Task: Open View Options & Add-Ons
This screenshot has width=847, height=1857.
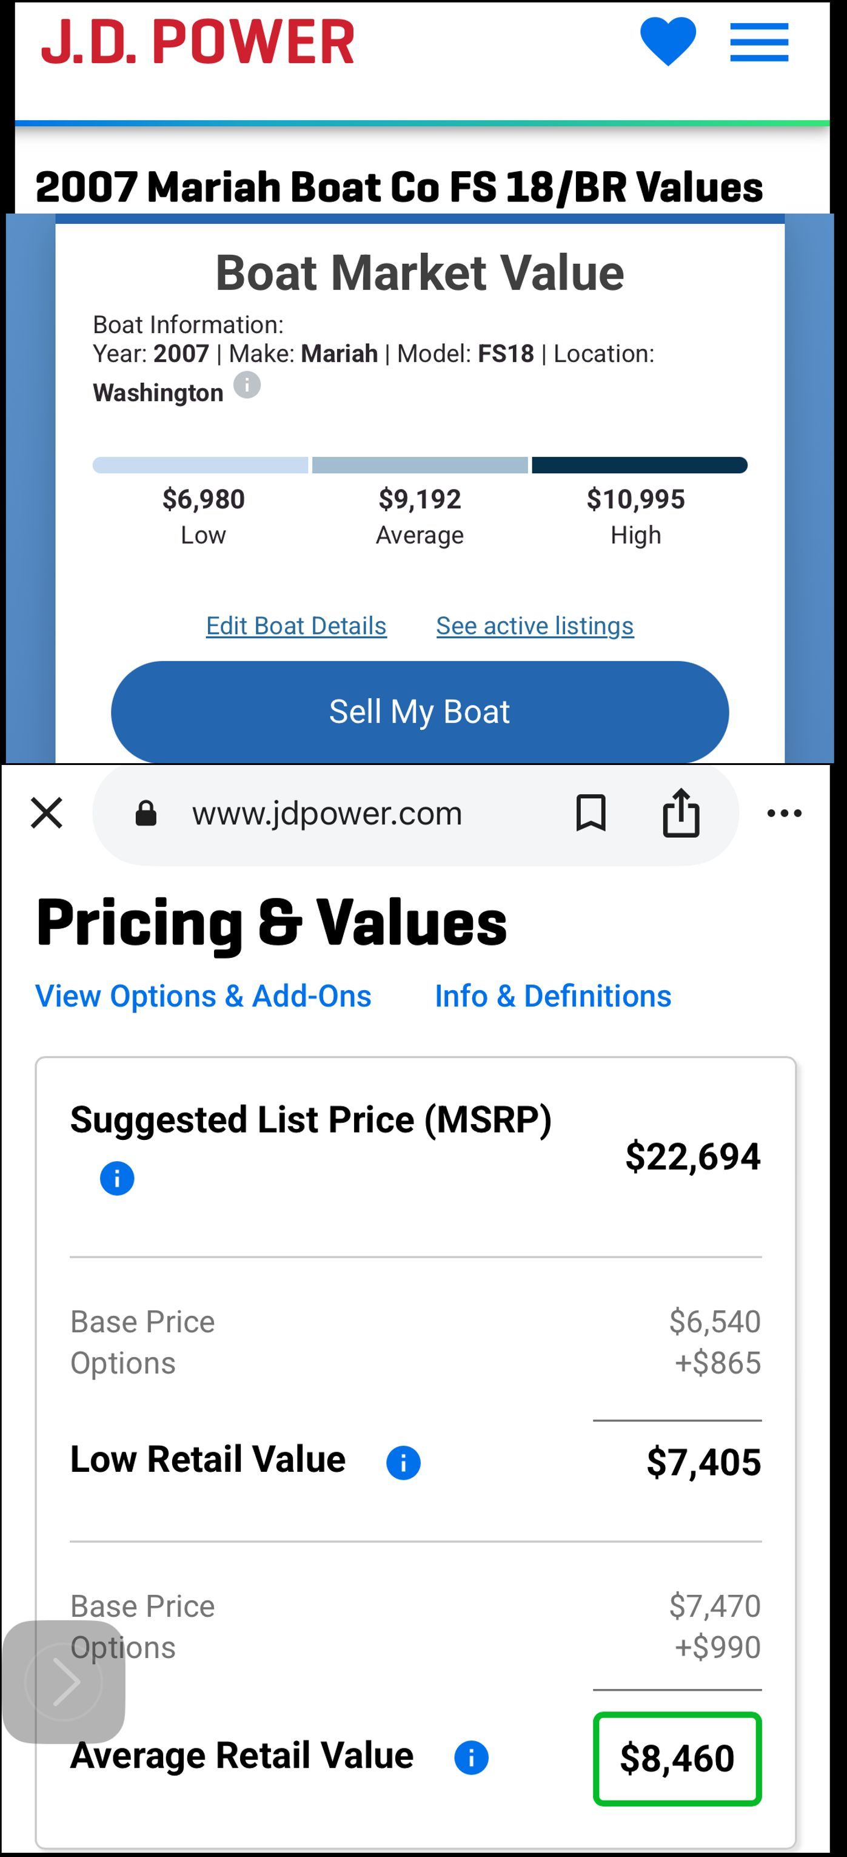Action: pyautogui.click(x=203, y=996)
